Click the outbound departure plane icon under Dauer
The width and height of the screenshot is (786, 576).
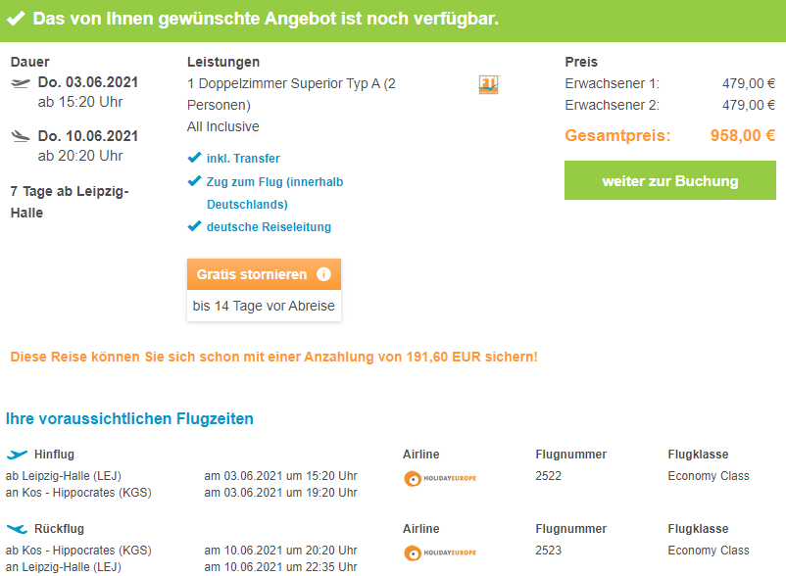pos(21,83)
